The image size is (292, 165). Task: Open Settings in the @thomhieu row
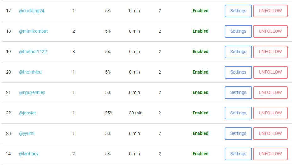pos(238,72)
